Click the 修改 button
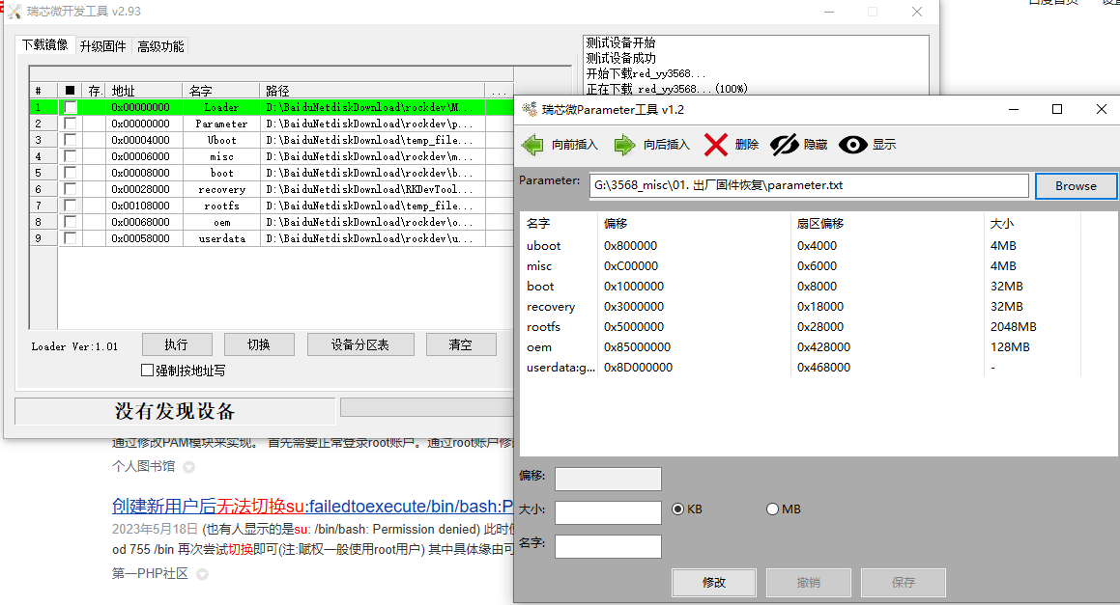This screenshot has width=1120, height=605. tap(714, 582)
